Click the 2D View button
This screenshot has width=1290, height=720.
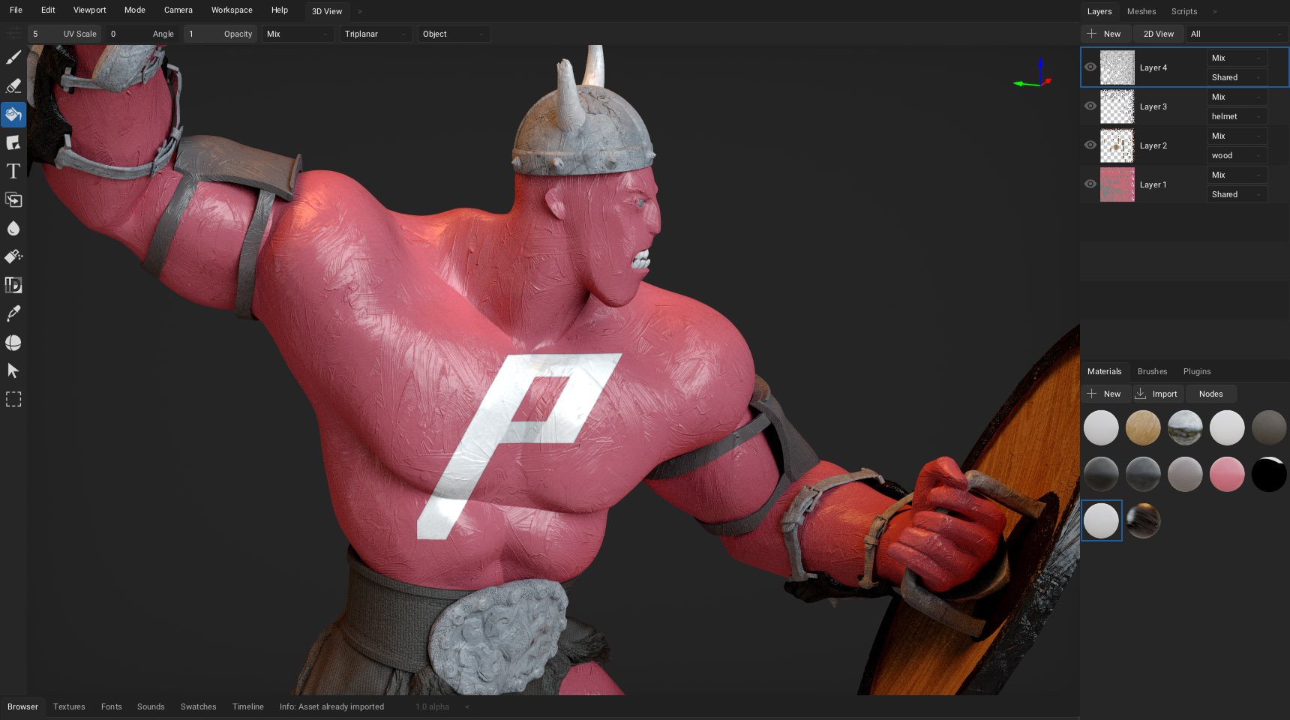pyautogui.click(x=1158, y=34)
